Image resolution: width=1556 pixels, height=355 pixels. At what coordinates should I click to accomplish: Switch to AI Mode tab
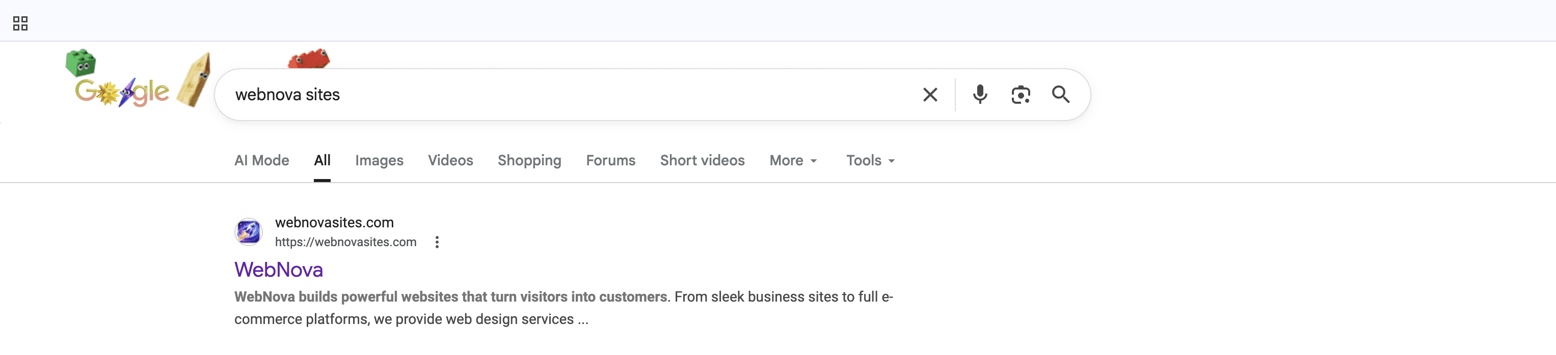pyautogui.click(x=261, y=160)
